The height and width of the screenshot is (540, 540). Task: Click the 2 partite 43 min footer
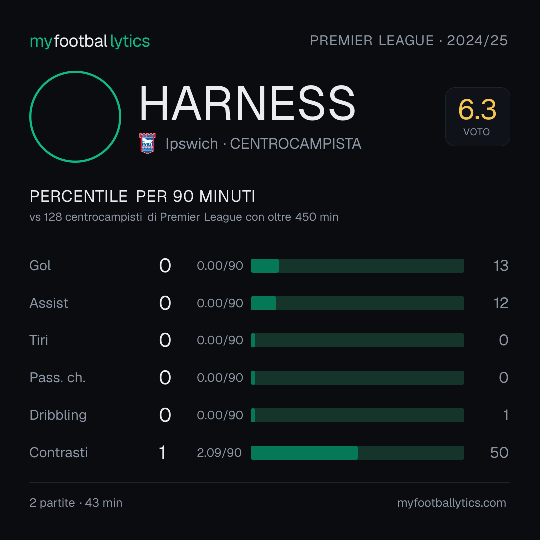[76, 503]
